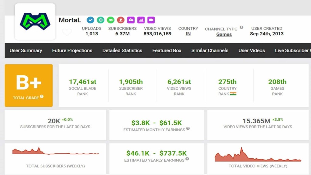Click the Sep 24th, 2013 created date
The image size is (311, 175).
(x=267, y=34)
